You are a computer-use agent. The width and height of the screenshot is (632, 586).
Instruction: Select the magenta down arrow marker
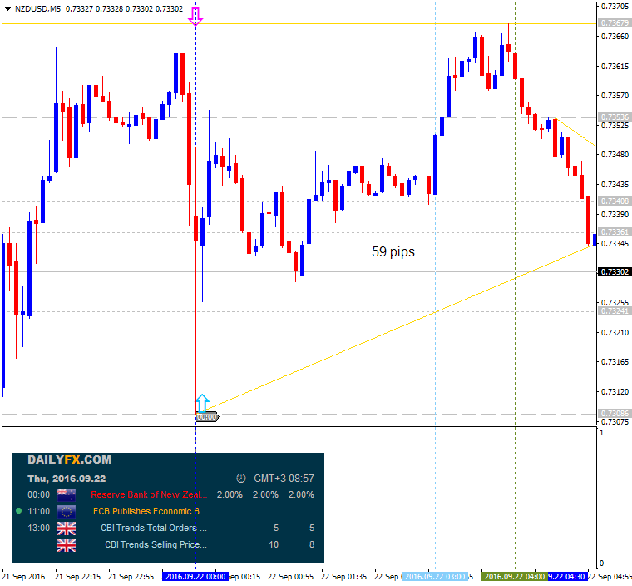tap(196, 17)
